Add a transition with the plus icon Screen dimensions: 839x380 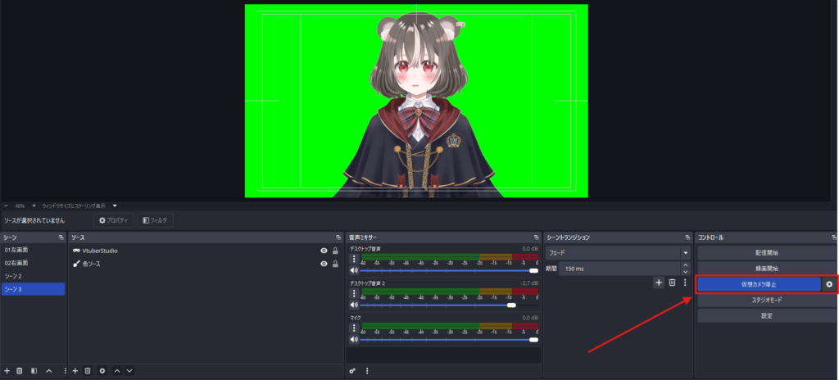coord(659,282)
